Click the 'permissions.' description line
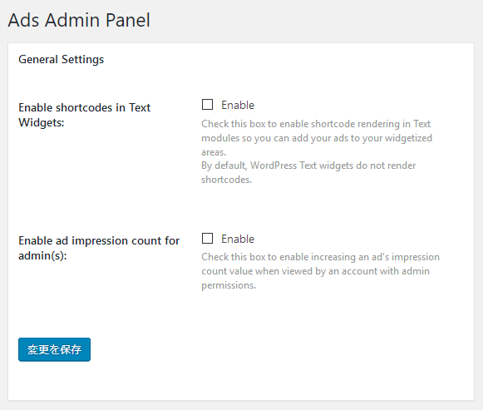Screen dimensions: 483x410 (229, 285)
